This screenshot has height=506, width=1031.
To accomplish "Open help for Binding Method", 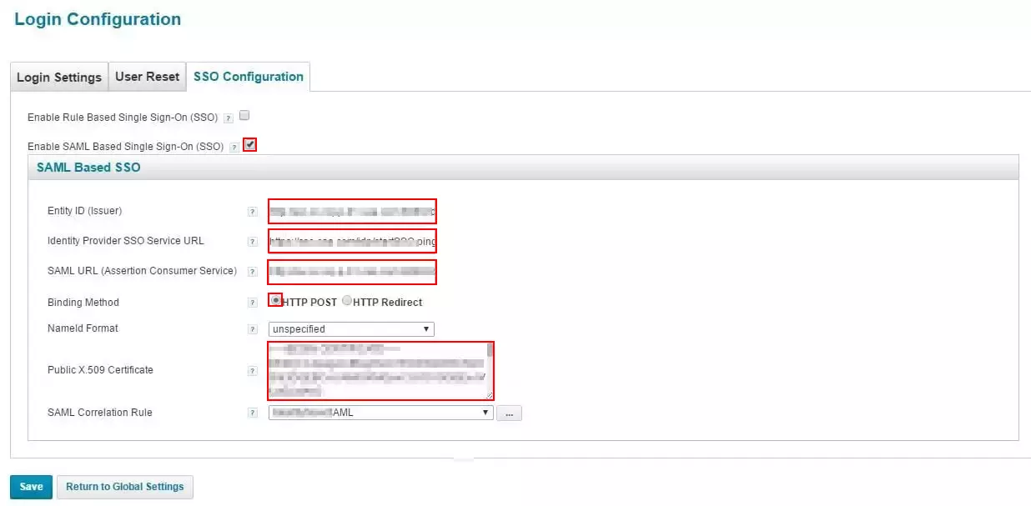I will 253,303.
